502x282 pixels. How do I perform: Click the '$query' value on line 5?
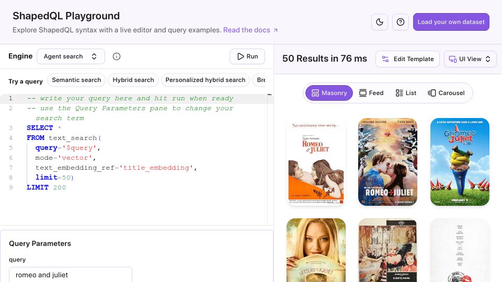79,148
